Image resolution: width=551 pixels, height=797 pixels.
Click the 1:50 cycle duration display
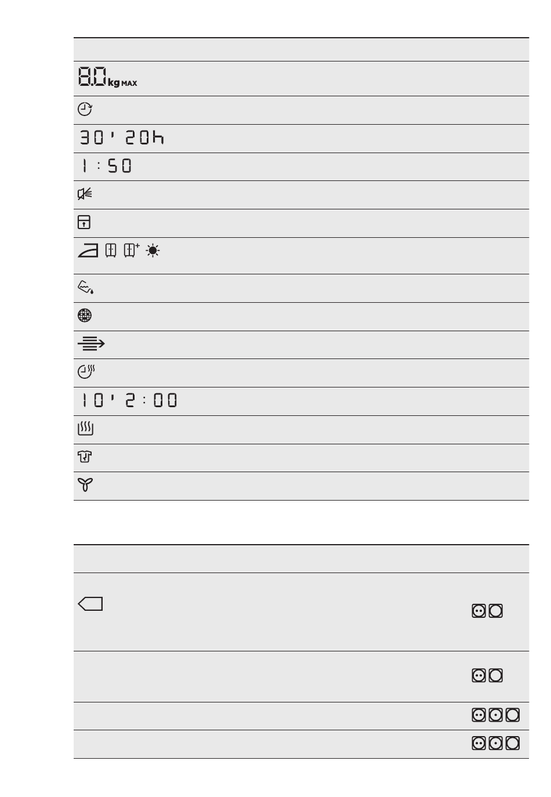coord(106,166)
